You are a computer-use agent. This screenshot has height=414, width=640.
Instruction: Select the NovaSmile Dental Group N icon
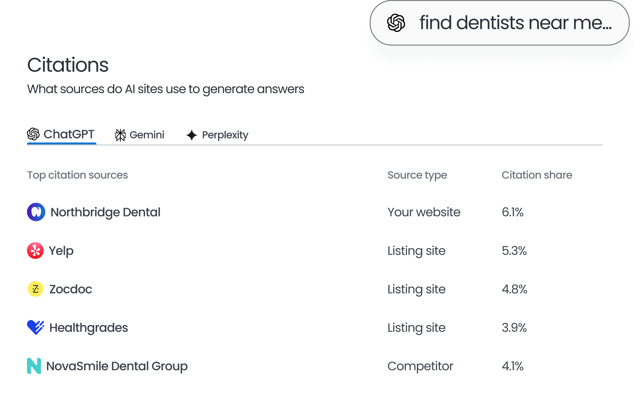tap(34, 366)
